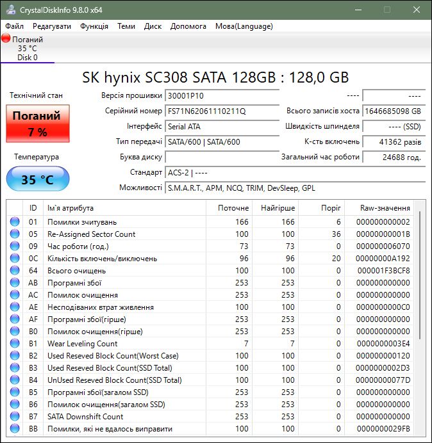Click the Найгірше column header

pos(275,208)
